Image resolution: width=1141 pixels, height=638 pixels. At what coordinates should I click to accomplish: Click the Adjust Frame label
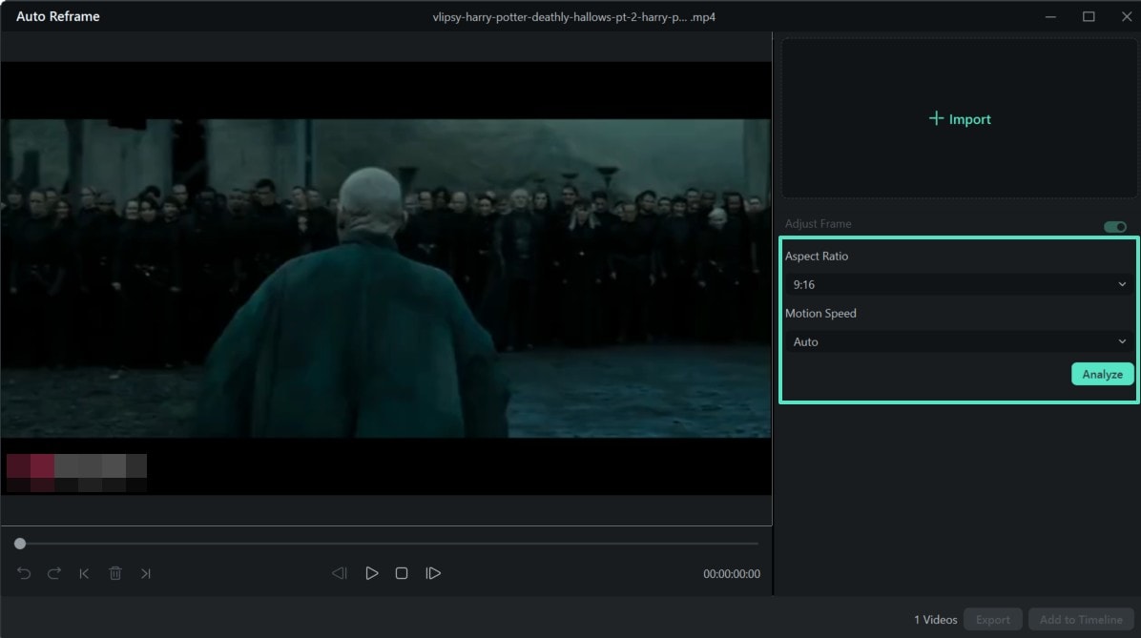(818, 224)
